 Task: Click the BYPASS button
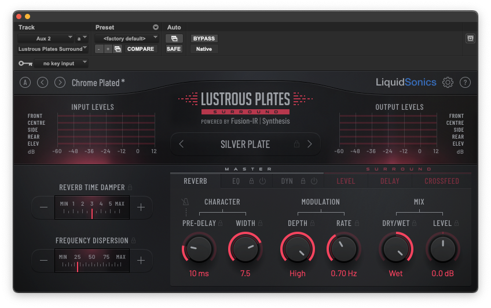tap(204, 38)
